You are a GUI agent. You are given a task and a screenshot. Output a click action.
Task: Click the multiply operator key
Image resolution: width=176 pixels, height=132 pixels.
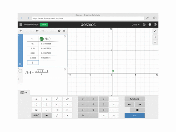point(114,104)
